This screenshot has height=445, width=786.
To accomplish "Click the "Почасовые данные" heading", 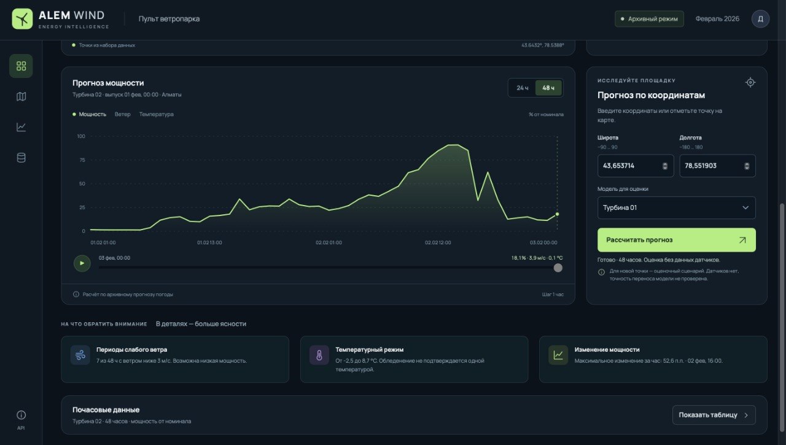I will (106, 410).
